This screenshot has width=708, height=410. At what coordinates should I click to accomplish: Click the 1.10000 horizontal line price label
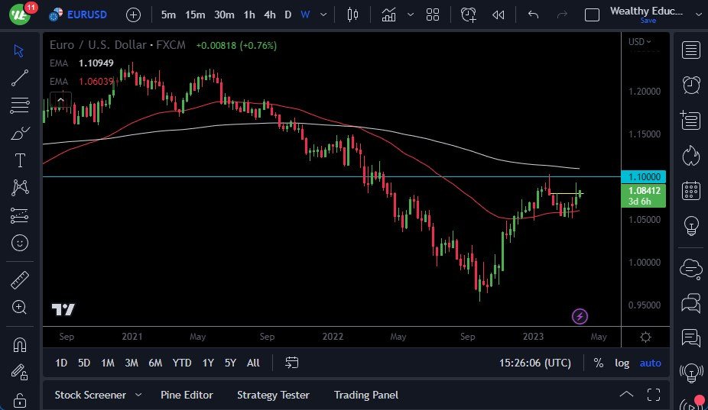point(642,176)
